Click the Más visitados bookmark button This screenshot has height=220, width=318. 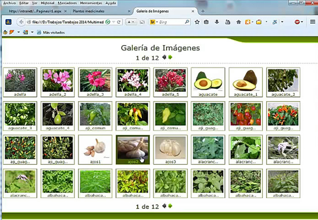click(51, 32)
